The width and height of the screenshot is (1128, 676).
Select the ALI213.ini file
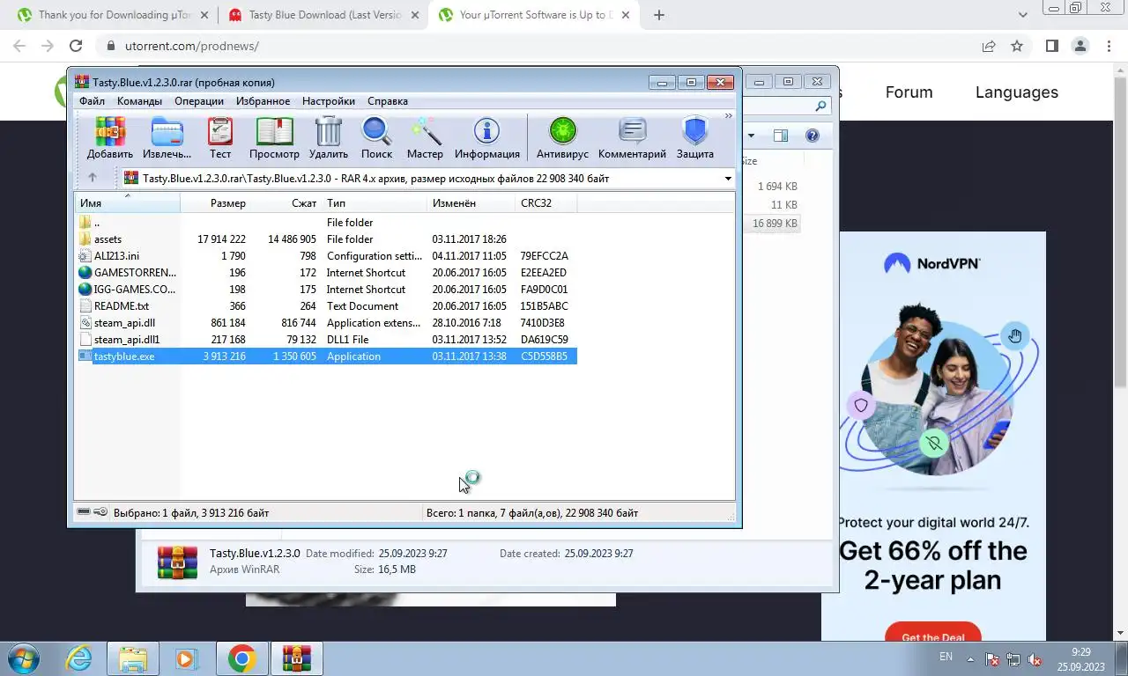[x=326, y=256]
